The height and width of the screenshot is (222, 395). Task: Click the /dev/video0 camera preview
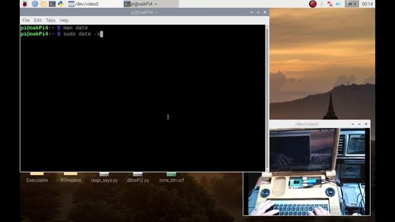[x=307, y=171]
